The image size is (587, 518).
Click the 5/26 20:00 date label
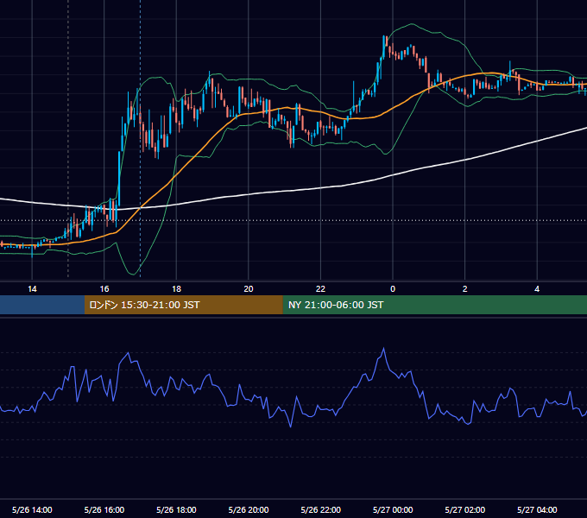(x=249, y=509)
